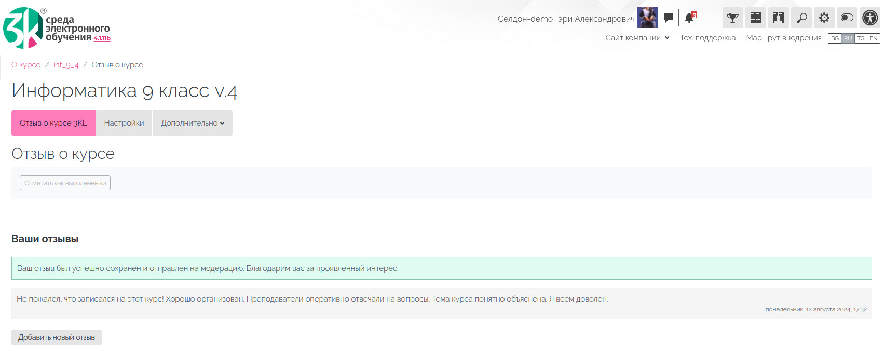Open user menu for Селдон-demo Гэри Александрович

[566, 19]
